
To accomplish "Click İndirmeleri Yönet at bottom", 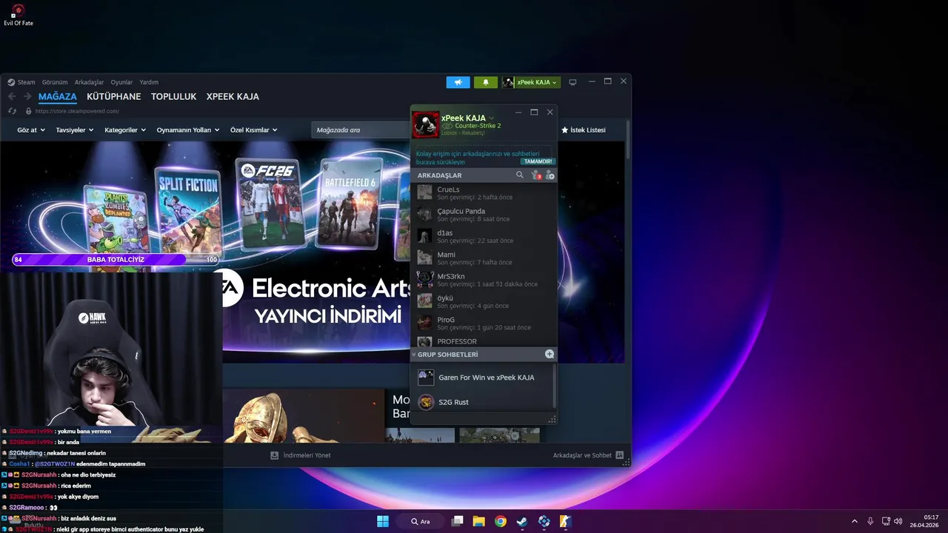I will [301, 455].
